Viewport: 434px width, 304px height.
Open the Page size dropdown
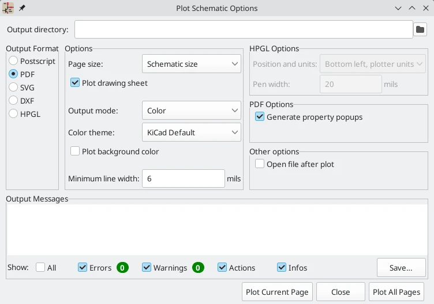191,64
